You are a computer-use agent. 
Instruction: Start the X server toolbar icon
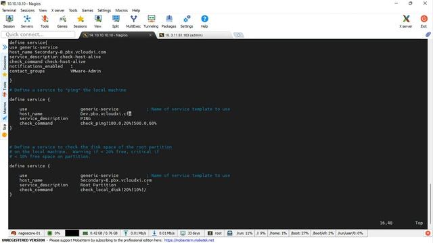[x=406, y=22]
